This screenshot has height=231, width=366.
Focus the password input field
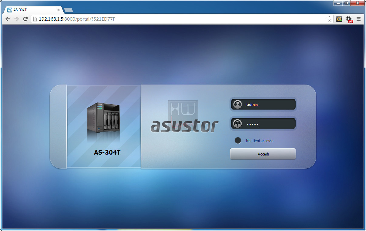coord(263,124)
